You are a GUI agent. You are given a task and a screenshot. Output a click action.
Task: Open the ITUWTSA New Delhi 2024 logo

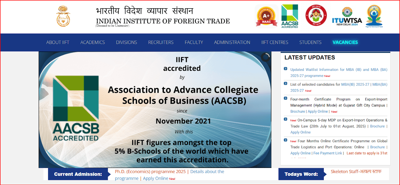point(347,17)
